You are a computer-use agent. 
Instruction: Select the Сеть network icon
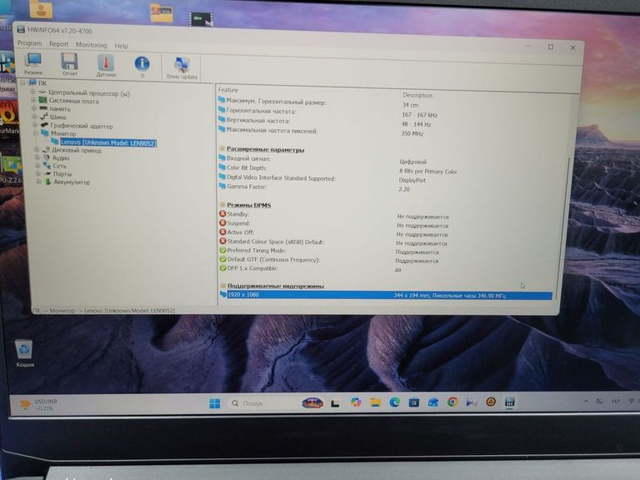pos(47,165)
